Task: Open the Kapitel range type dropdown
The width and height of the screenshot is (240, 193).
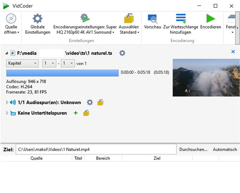Action: click(x=22, y=63)
